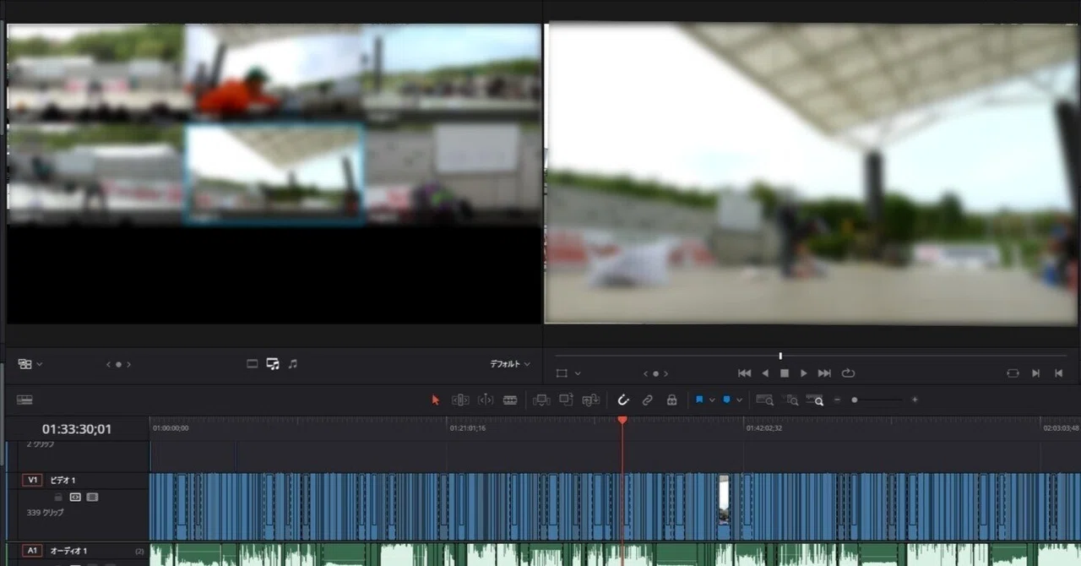Go to the next clip button in timeline viewer
The height and width of the screenshot is (566, 1081).
pos(1035,373)
